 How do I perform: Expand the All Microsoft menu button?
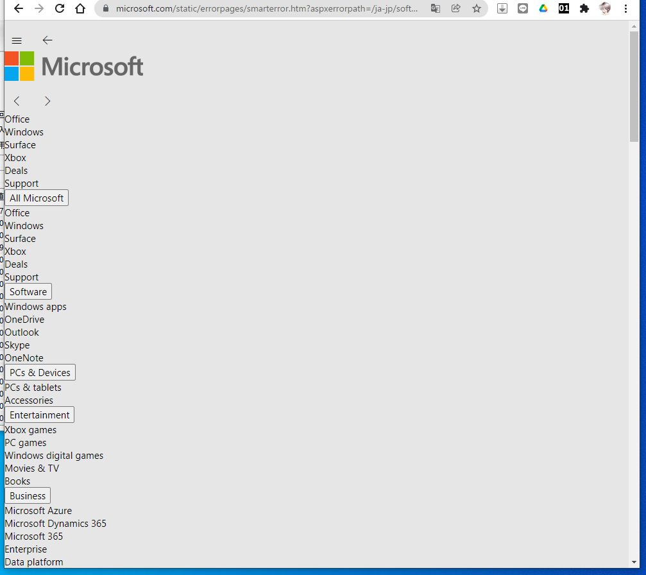pos(37,198)
